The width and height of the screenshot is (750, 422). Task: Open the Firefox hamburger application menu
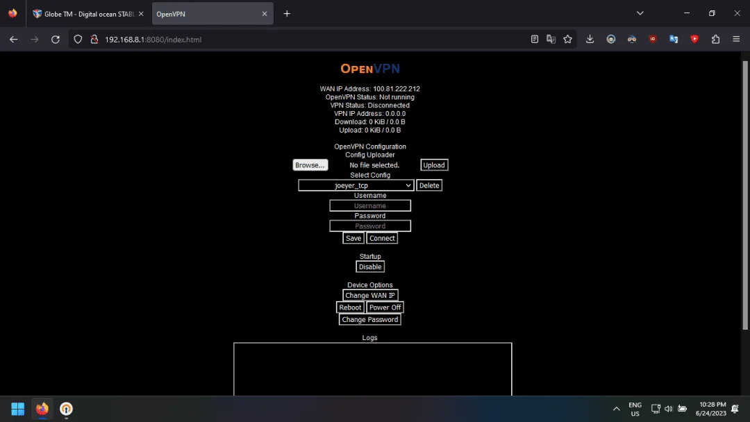click(x=736, y=39)
